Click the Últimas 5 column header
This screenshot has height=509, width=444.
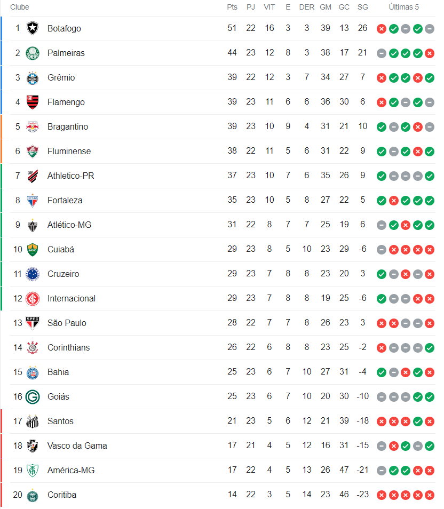tap(404, 7)
